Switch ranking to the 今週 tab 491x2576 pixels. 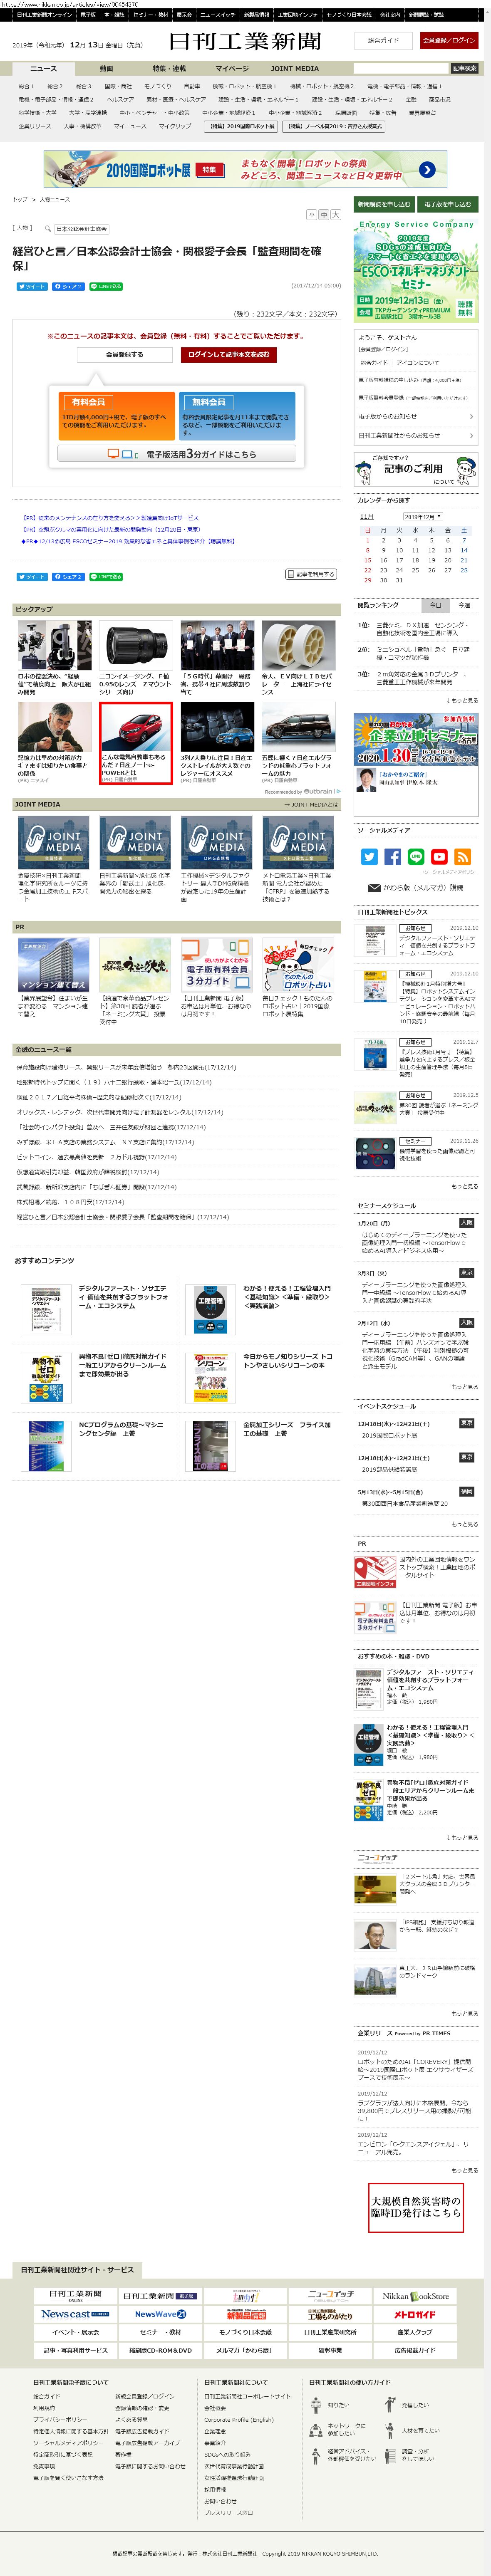[463, 605]
